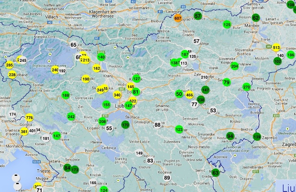
Task: Open the dark green 238 marker
Action: click(201, 99)
